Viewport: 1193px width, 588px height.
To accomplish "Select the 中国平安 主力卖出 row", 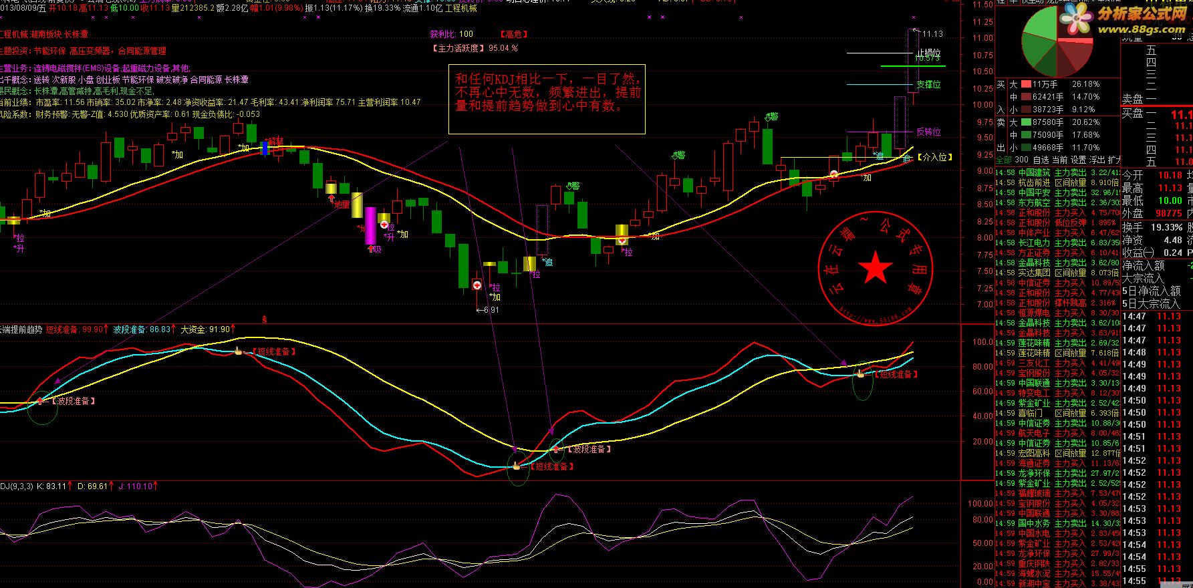I will pos(1057,192).
